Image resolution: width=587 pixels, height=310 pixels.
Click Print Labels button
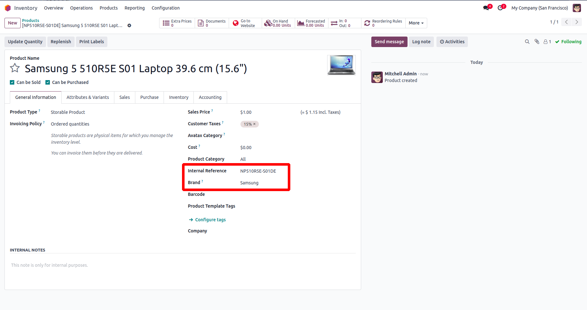click(91, 42)
